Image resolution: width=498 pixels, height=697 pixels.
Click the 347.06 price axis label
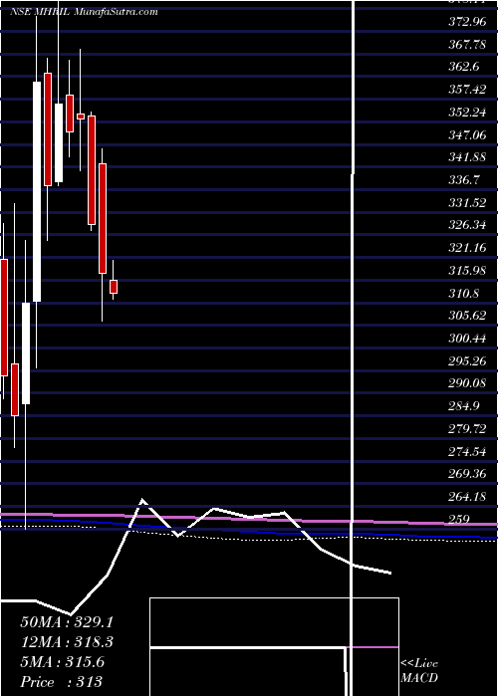coord(467,134)
